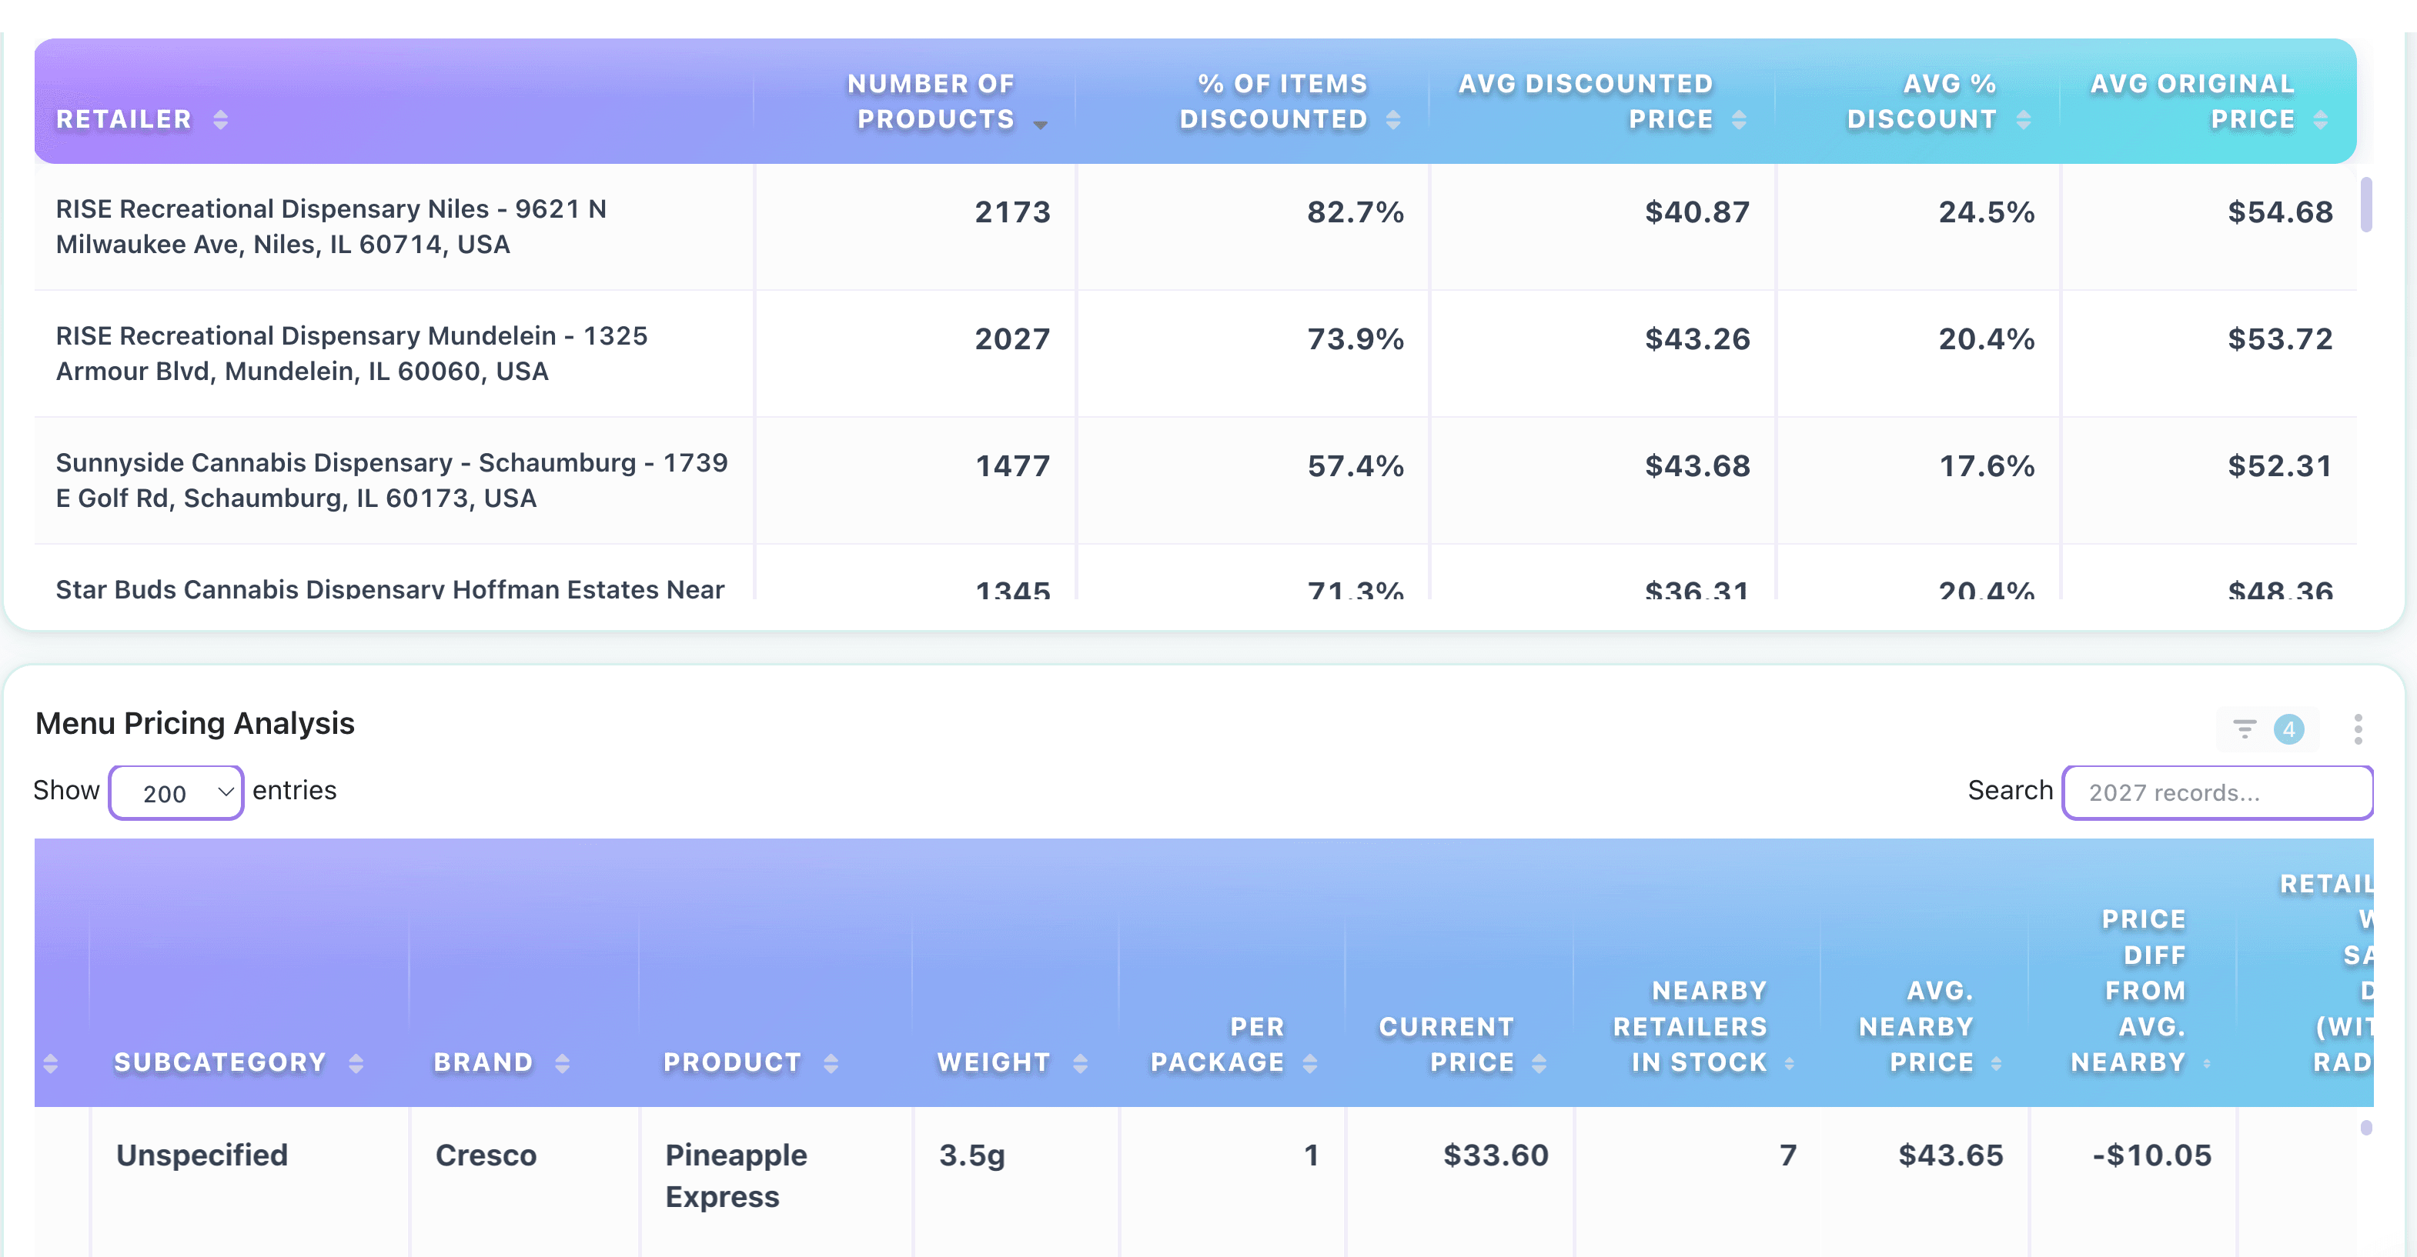This screenshot has width=2417, height=1257.
Task: Sort the table by Retailer
Action: [x=219, y=120]
